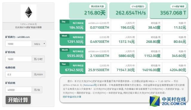The width and height of the screenshot is (191, 110).
Task: Select the 3567.068 T difficulty card
Action: pos(169,11)
